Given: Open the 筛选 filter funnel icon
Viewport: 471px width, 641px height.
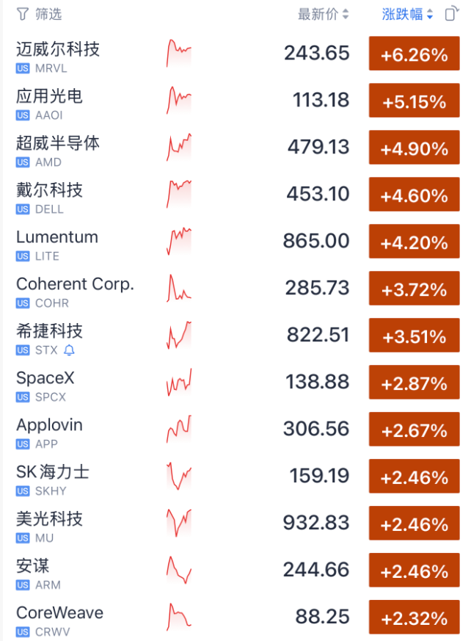Looking at the screenshot, I should click(23, 15).
